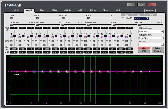Set band 2 filter type to P
The width and height of the screenshot is (168, 109).
19,37
